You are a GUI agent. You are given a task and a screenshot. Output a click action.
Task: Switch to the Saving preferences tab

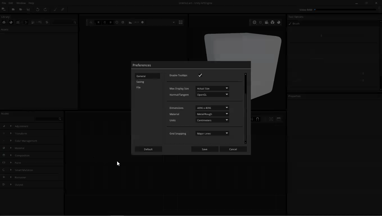(140, 82)
